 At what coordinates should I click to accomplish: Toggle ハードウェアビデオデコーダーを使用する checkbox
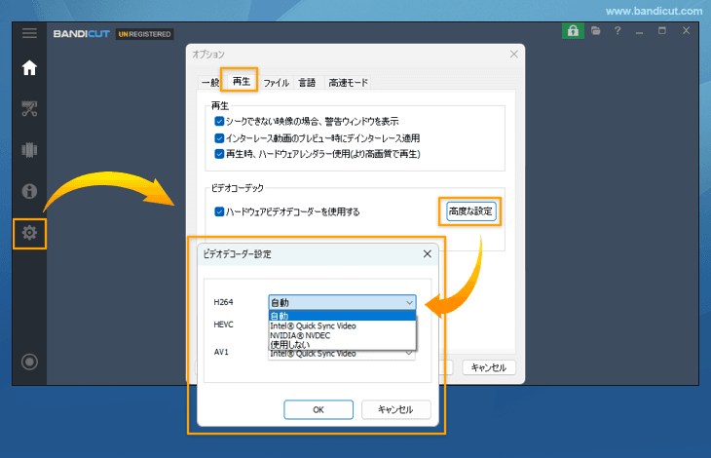click(x=219, y=211)
